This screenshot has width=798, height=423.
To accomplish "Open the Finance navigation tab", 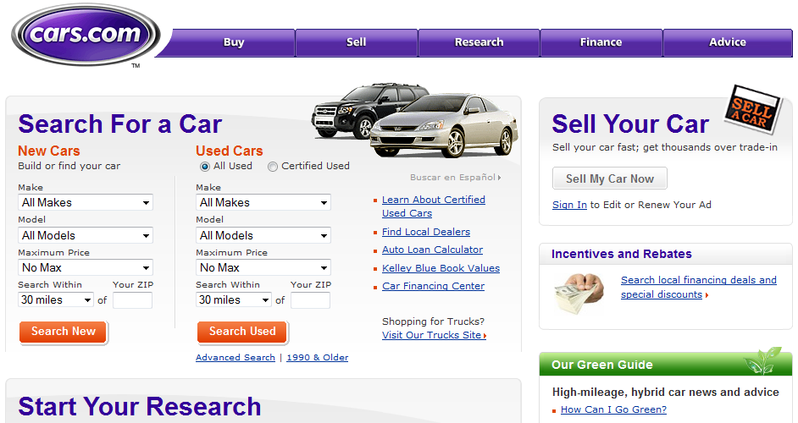I will click(601, 42).
